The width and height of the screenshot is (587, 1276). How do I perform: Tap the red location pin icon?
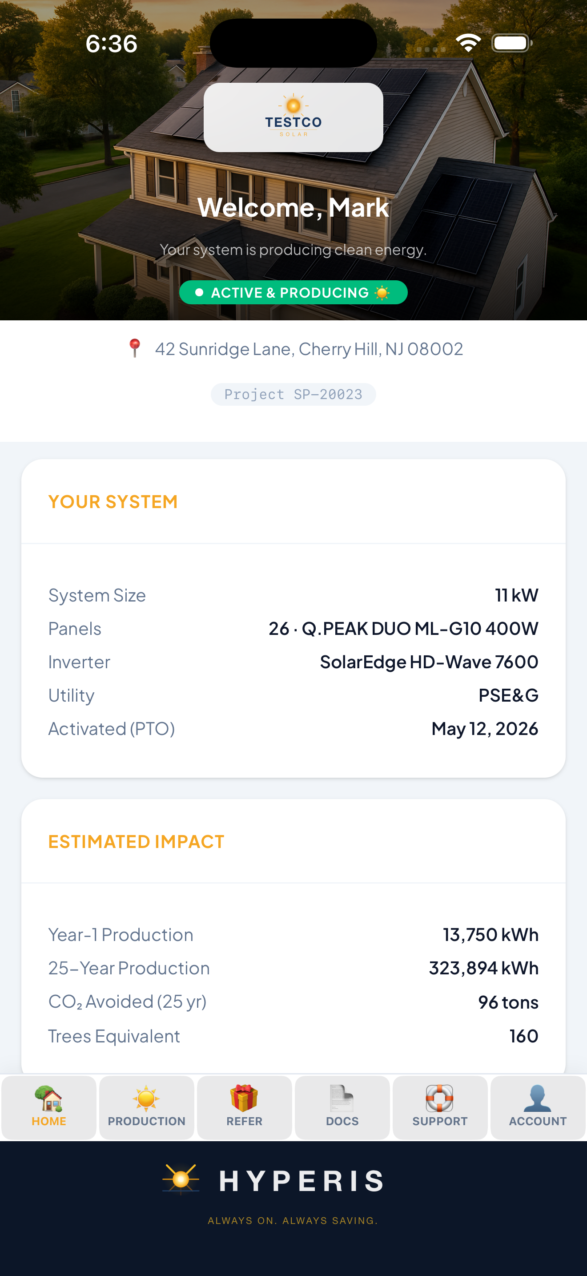coord(135,349)
